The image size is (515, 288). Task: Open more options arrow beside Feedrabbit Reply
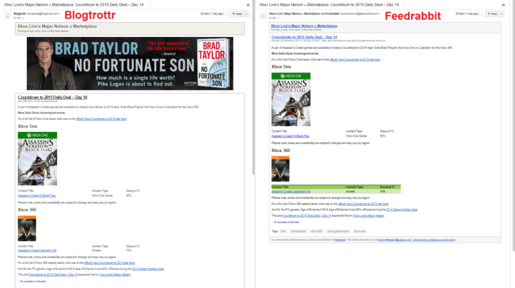[502, 14]
